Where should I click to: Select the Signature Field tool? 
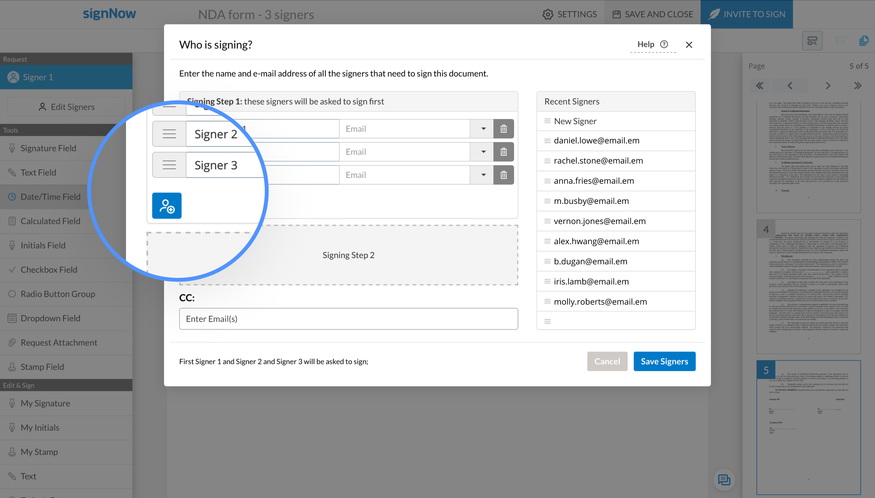point(48,148)
